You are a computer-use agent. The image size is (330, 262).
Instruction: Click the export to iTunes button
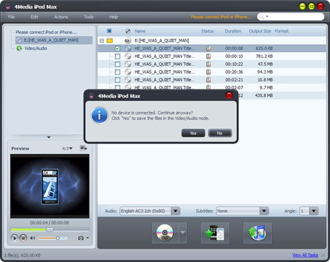(x=257, y=233)
